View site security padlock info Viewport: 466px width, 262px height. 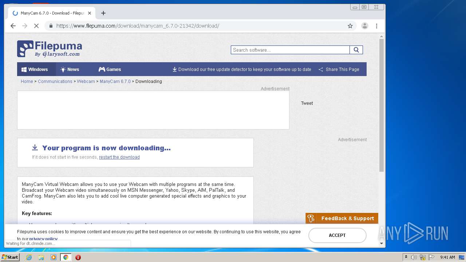51,26
